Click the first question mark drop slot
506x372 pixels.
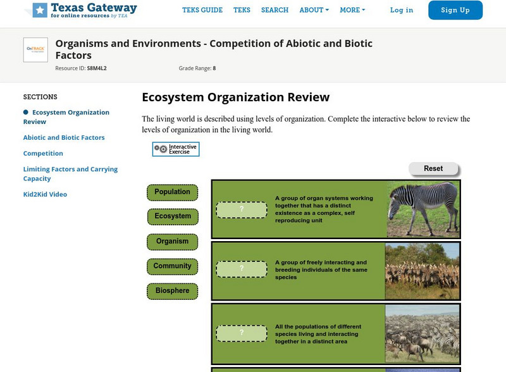point(241,209)
